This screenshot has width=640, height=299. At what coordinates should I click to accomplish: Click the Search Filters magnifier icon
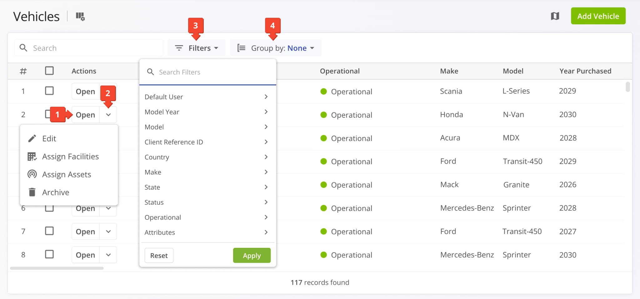coord(150,72)
